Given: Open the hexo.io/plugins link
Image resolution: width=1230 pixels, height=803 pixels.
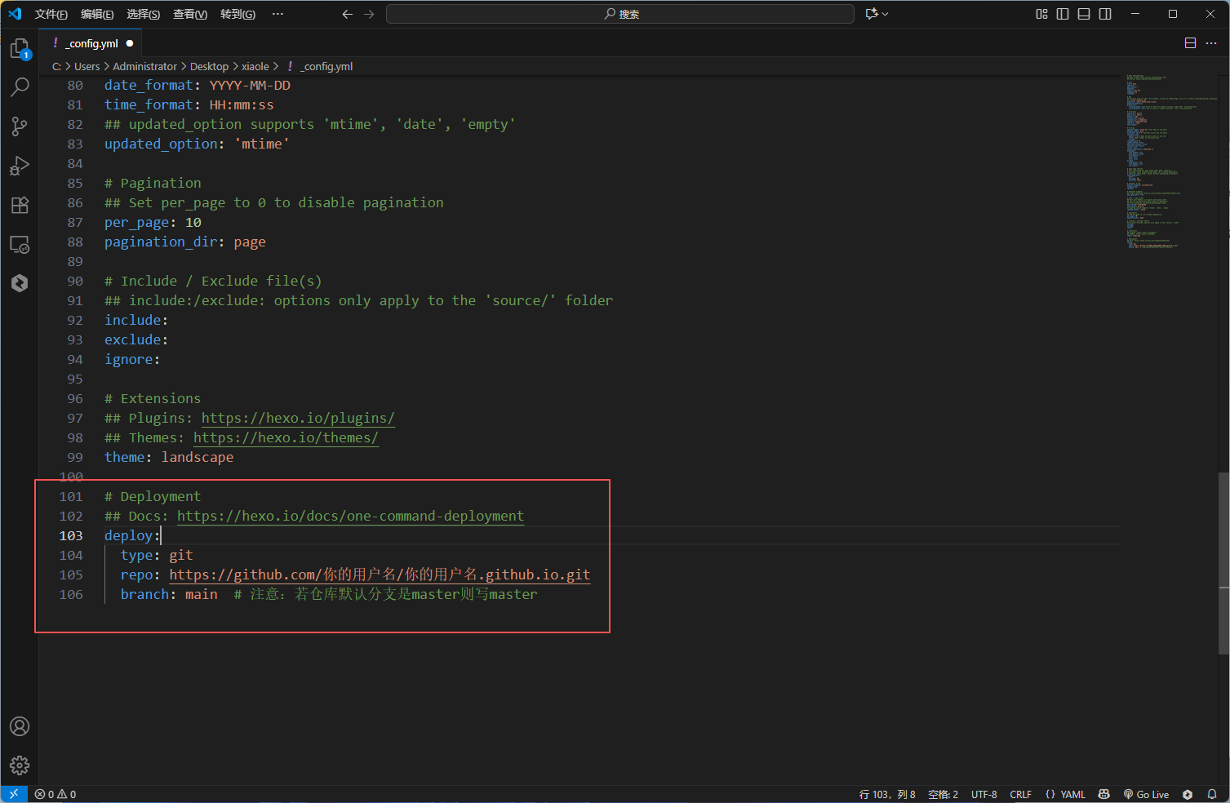Looking at the screenshot, I should click(298, 418).
